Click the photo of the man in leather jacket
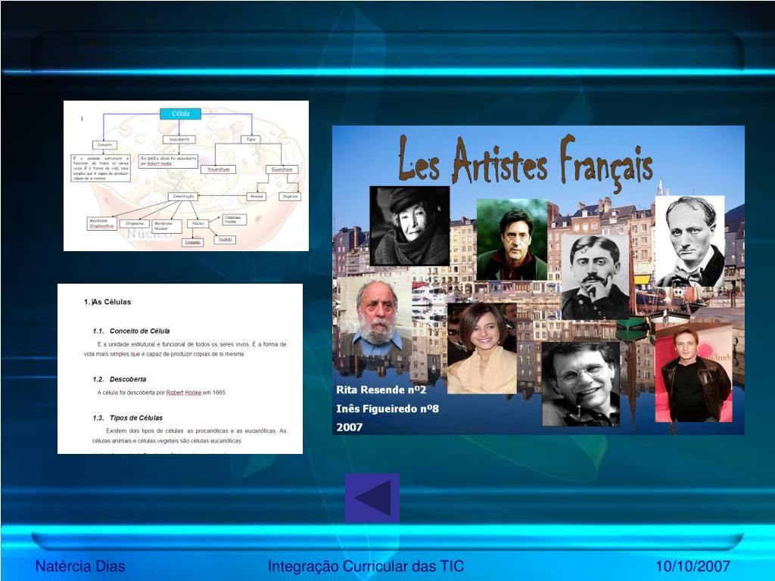The width and height of the screenshot is (775, 581). 694,373
